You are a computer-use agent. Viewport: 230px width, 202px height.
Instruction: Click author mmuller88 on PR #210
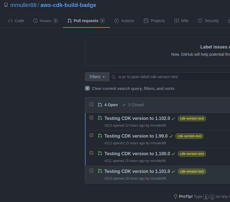click(158, 178)
